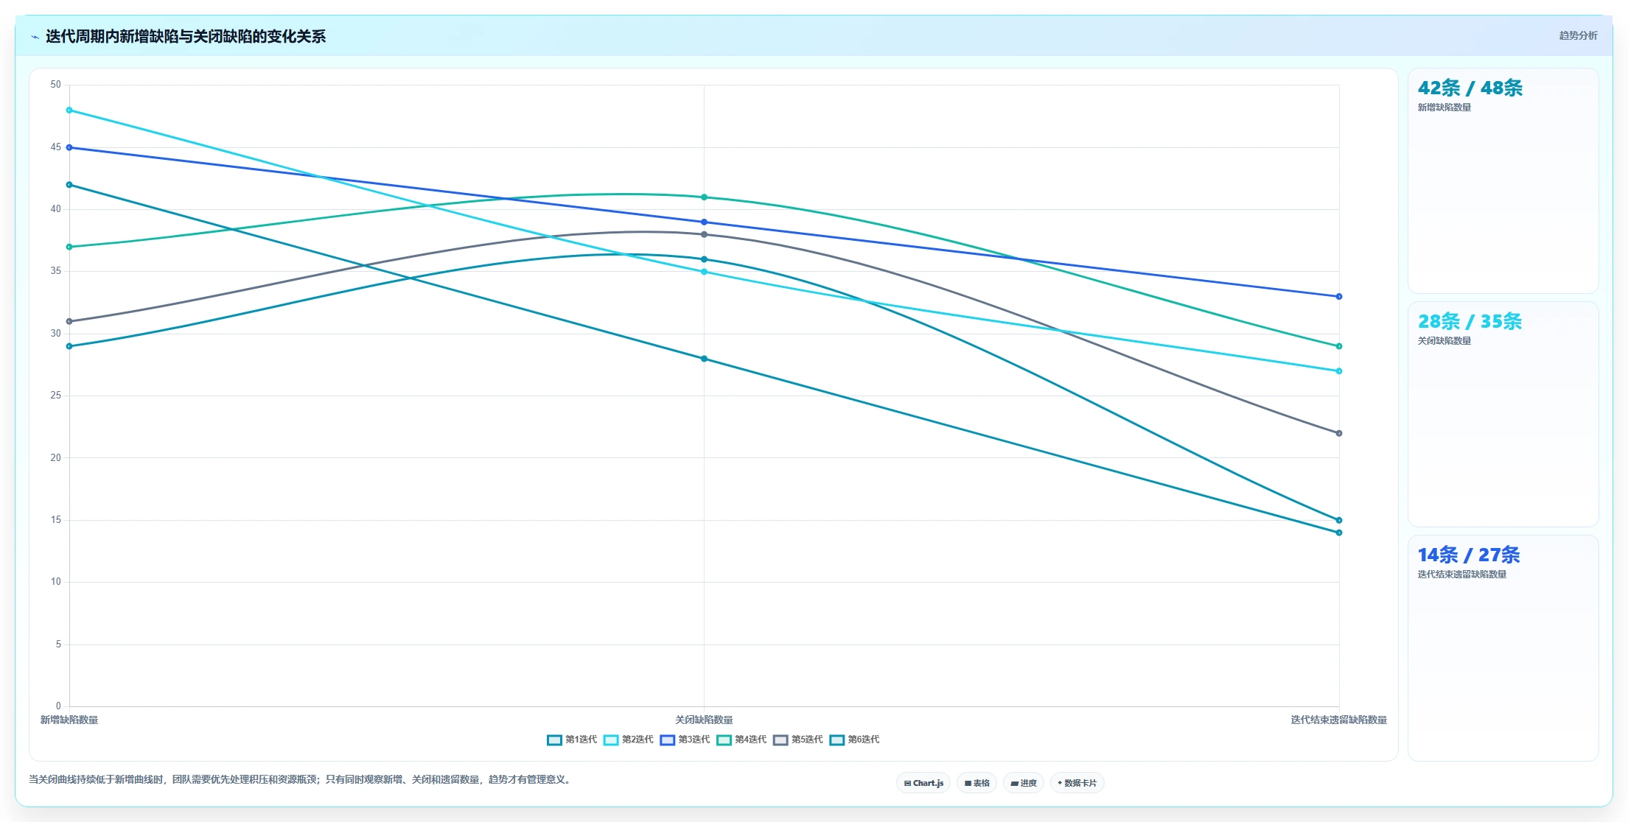The width and height of the screenshot is (1628, 822).
Task: Click the light cyan point at 27 on 迭代结束遗留缺陷数量
Action: click(1339, 371)
